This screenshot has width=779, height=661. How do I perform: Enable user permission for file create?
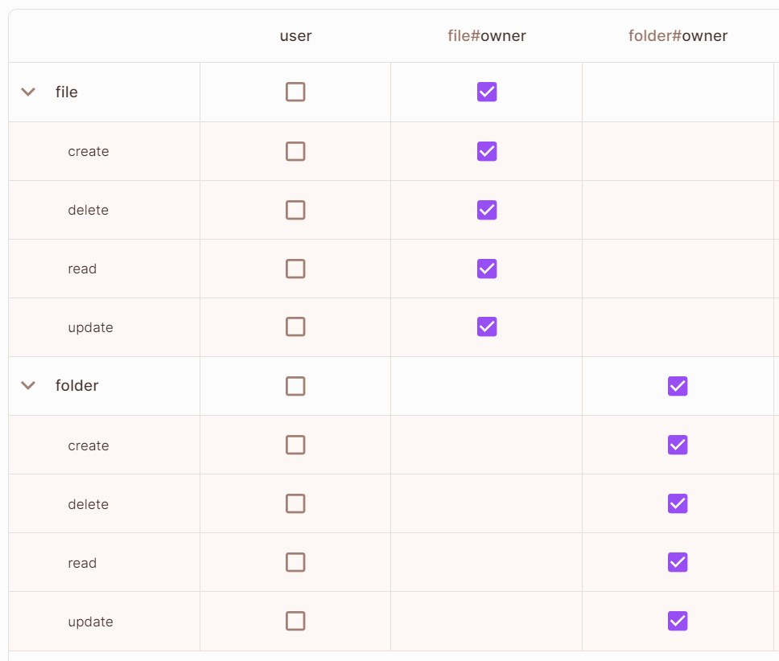click(x=295, y=151)
